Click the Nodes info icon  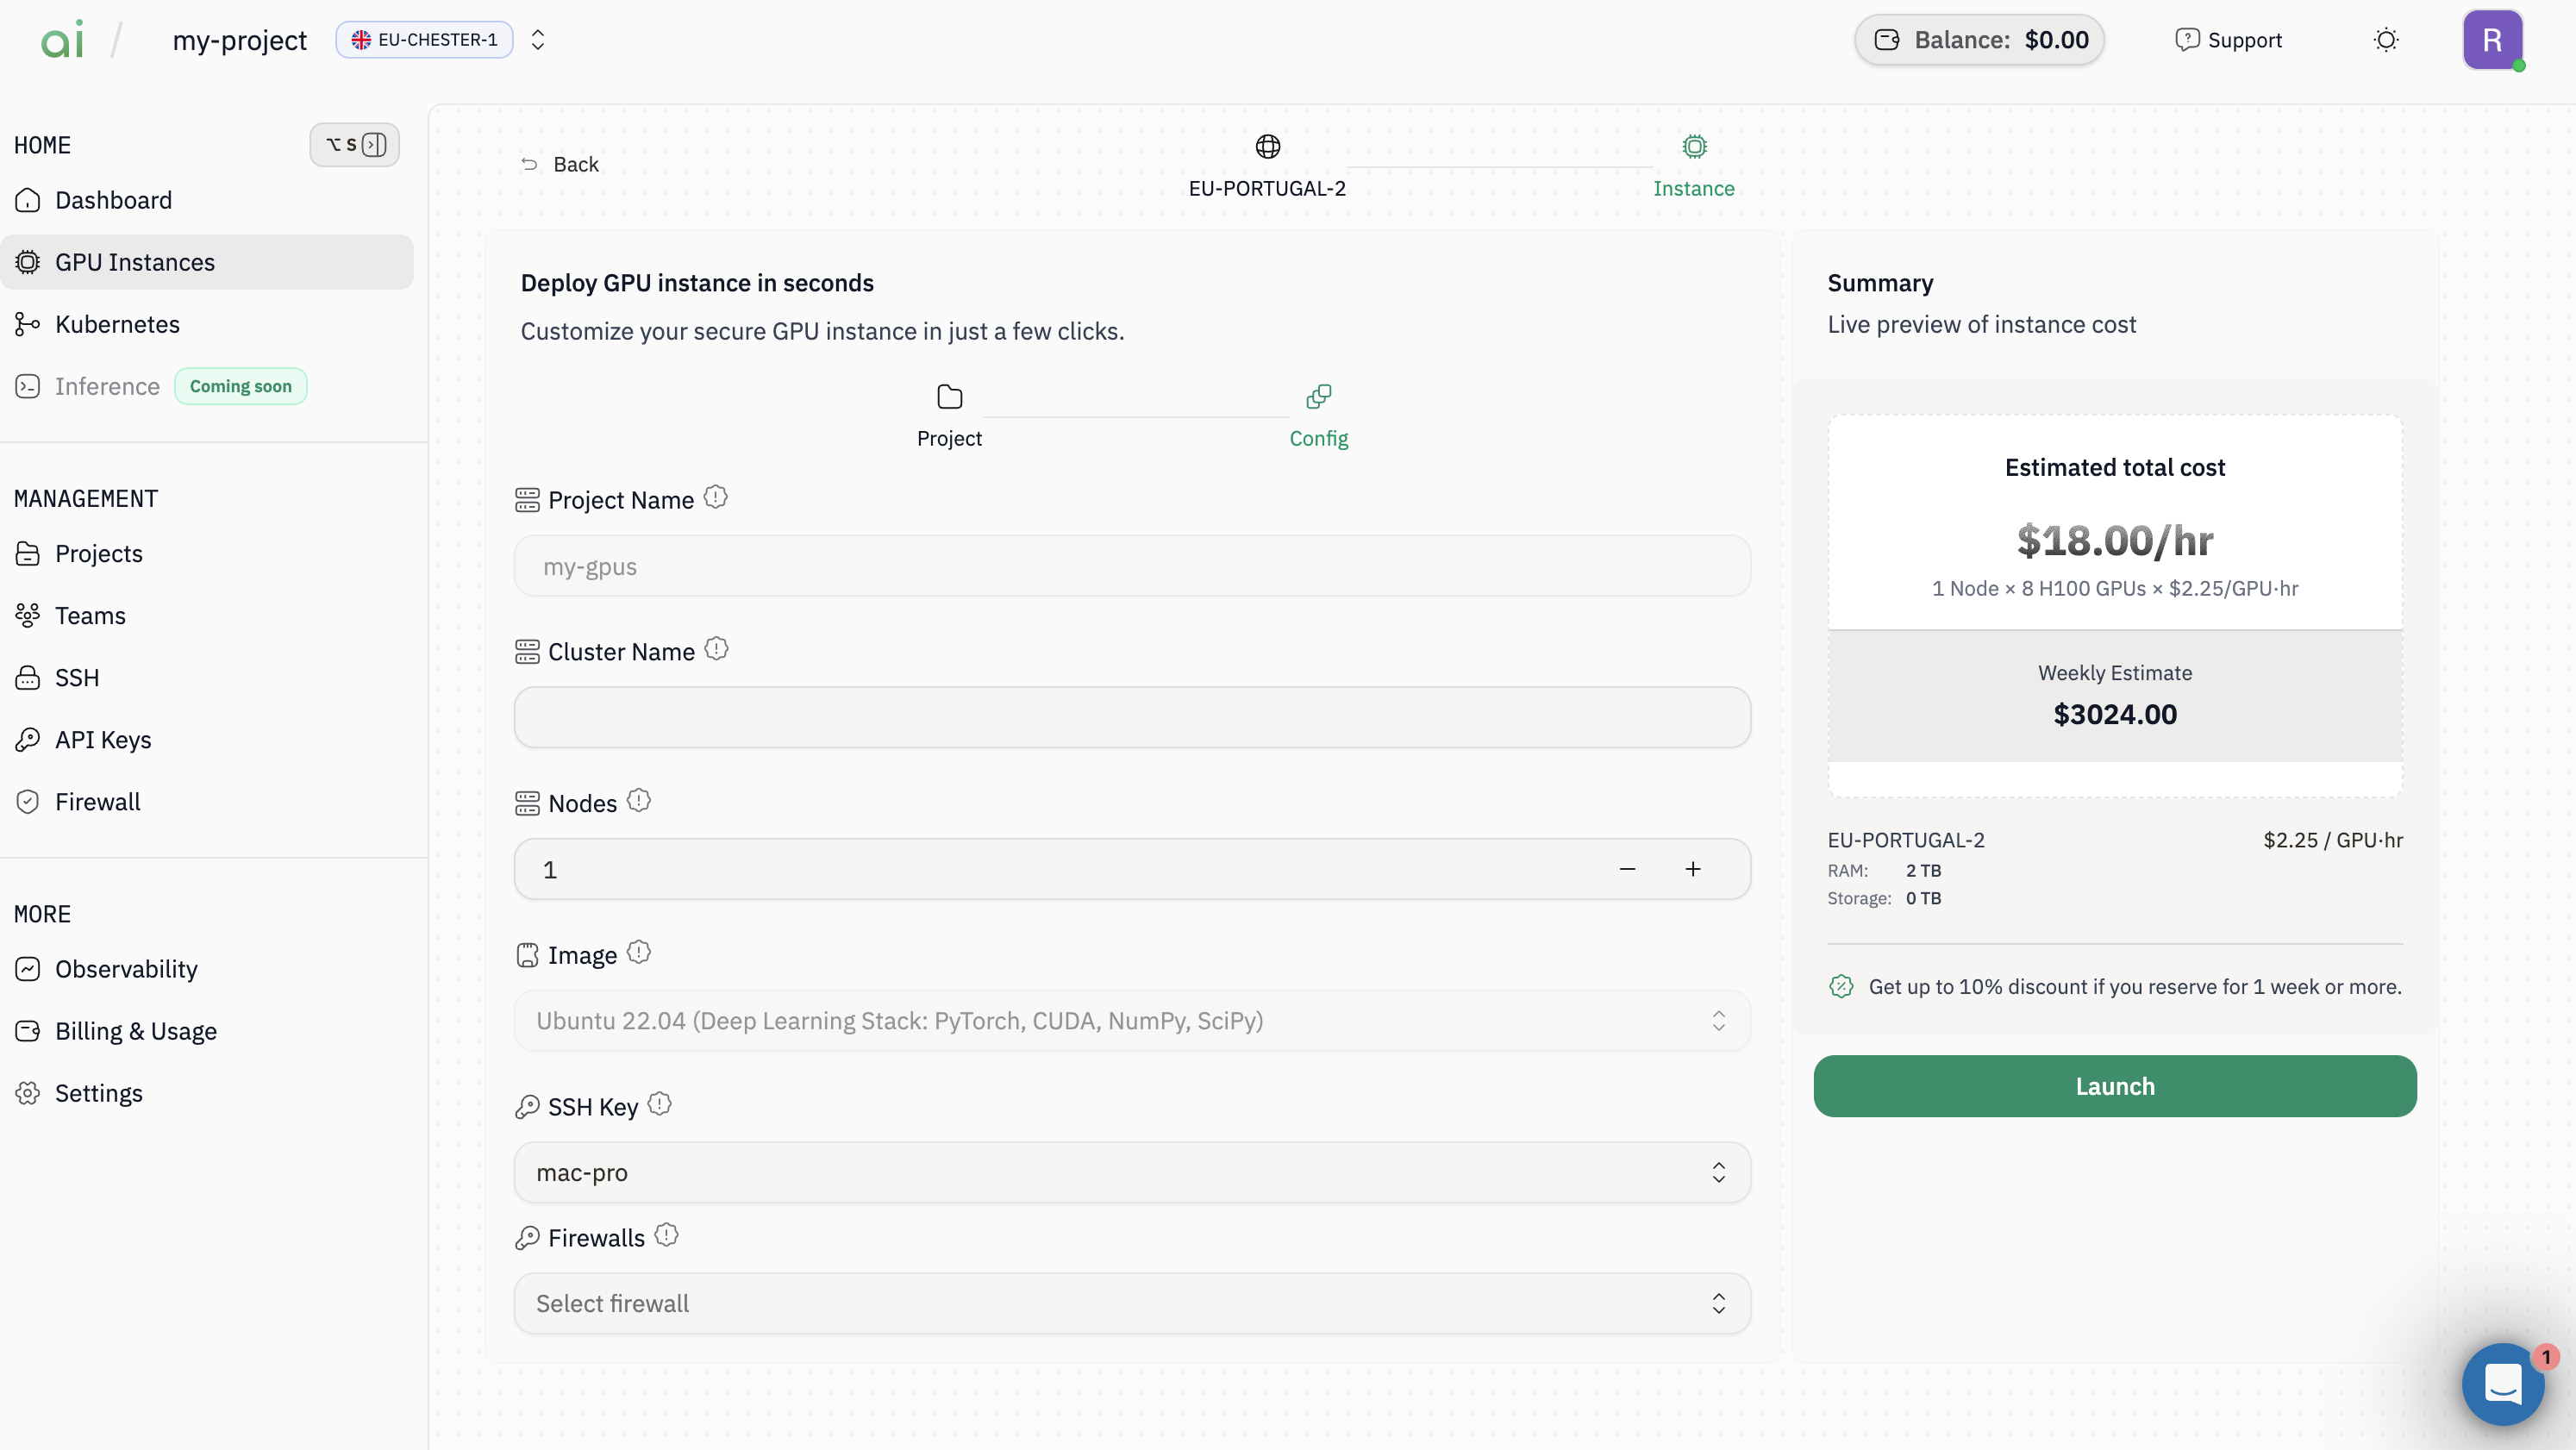[x=638, y=801]
